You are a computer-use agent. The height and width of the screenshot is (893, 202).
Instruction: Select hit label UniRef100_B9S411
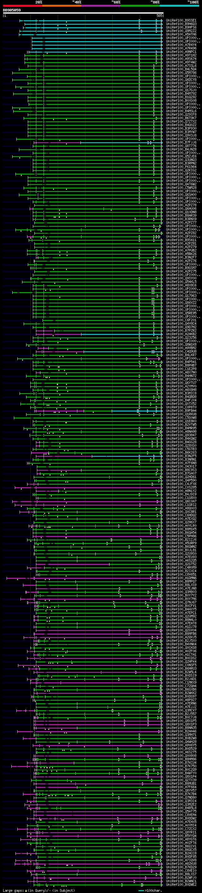[181, 240]
